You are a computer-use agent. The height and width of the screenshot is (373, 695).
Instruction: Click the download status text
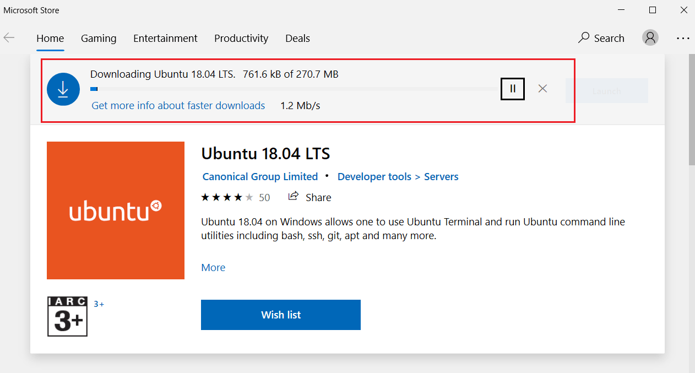[214, 74]
